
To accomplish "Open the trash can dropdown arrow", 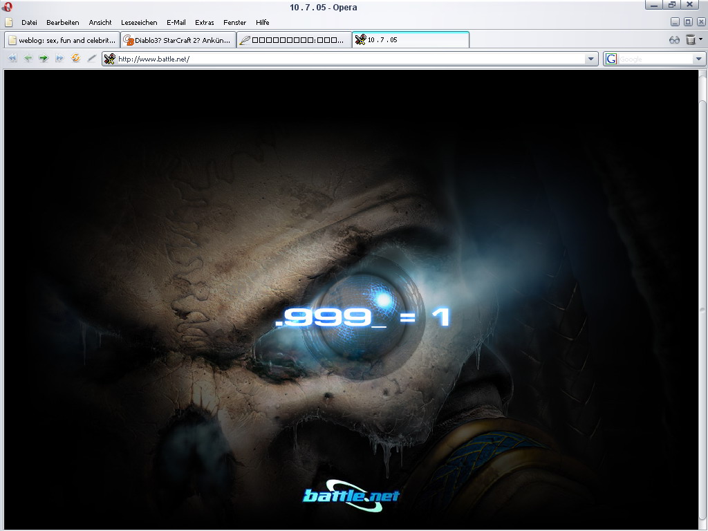I will coord(700,39).
